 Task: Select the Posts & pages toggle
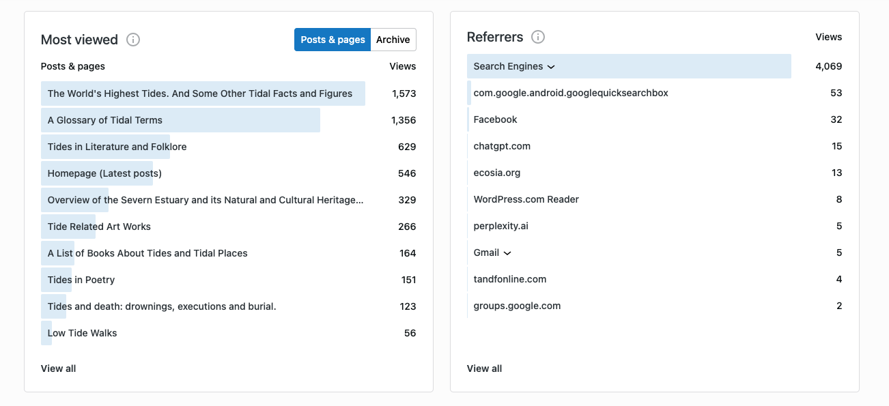333,40
